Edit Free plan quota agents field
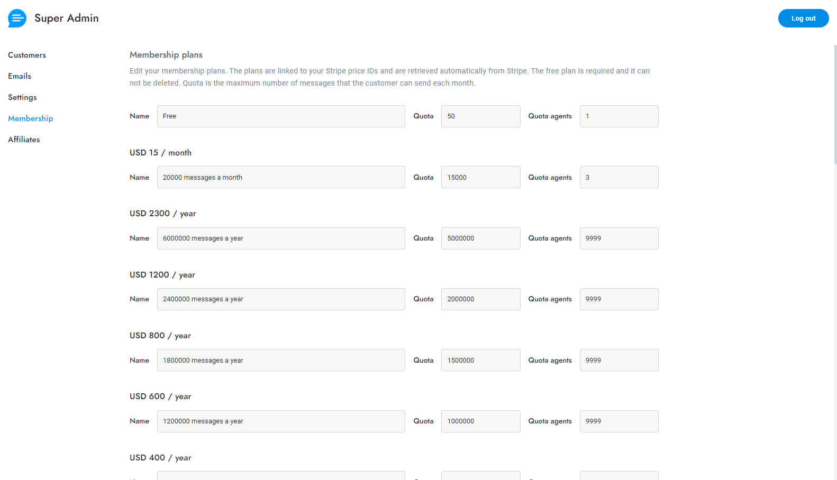 pyautogui.click(x=618, y=116)
